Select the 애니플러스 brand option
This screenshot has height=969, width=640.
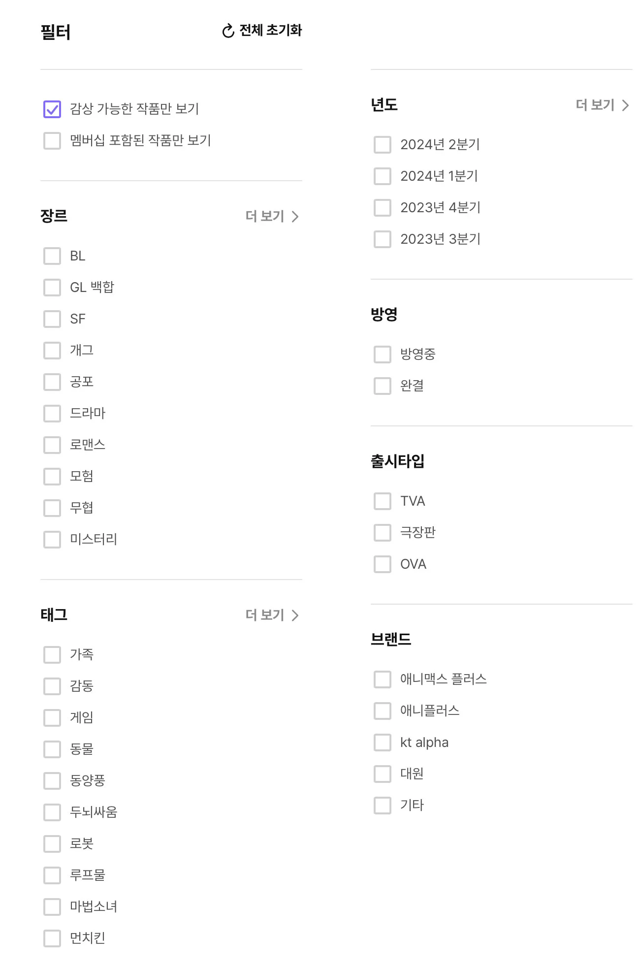[x=382, y=711]
